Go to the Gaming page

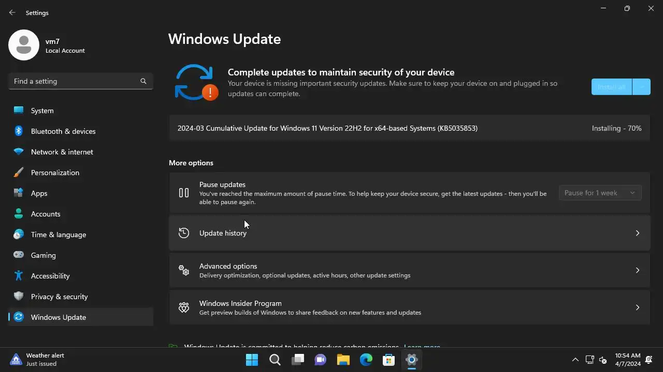click(81, 255)
